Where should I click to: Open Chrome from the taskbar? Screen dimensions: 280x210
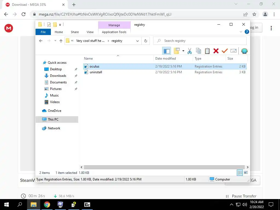[47, 205]
